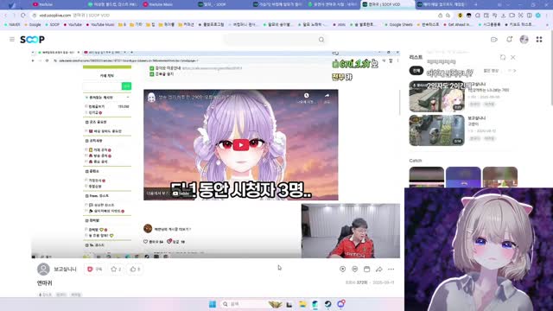Like the VOD with thumbs up button
The height and width of the screenshot is (311, 553).
click(135, 269)
